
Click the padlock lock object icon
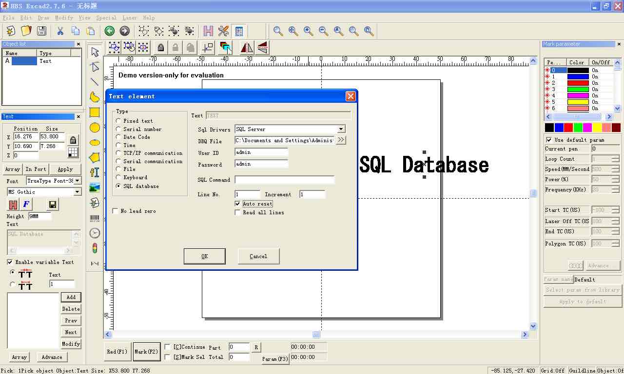point(160,47)
